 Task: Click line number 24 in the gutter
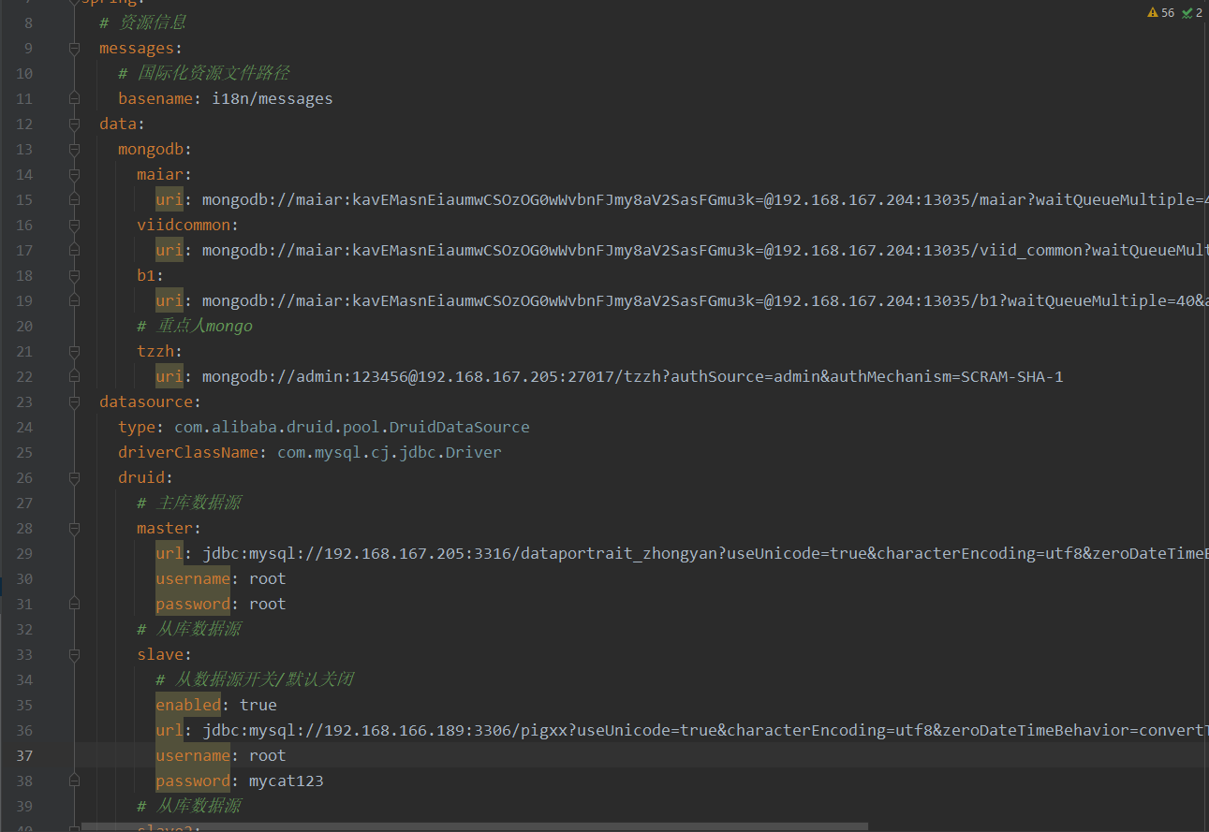[x=23, y=428]
